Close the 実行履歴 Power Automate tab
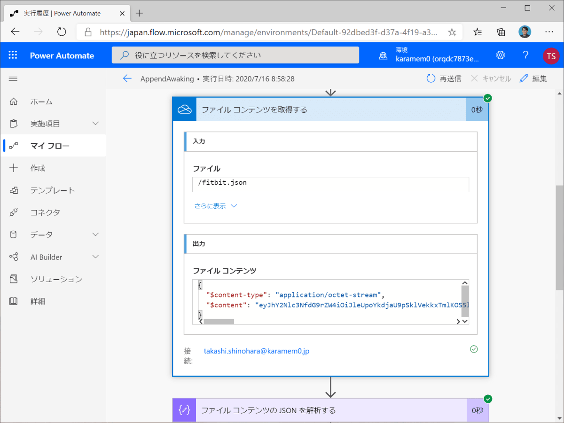 pyautogui.click(x=121, y=13)
